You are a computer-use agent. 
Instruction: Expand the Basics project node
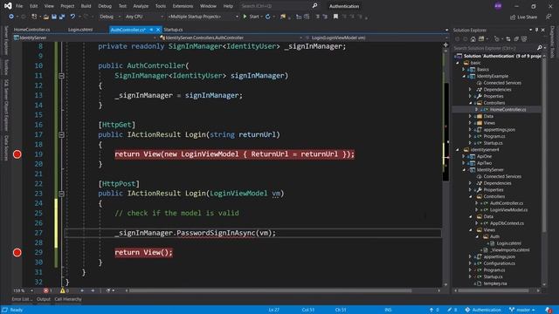point(464,70)
